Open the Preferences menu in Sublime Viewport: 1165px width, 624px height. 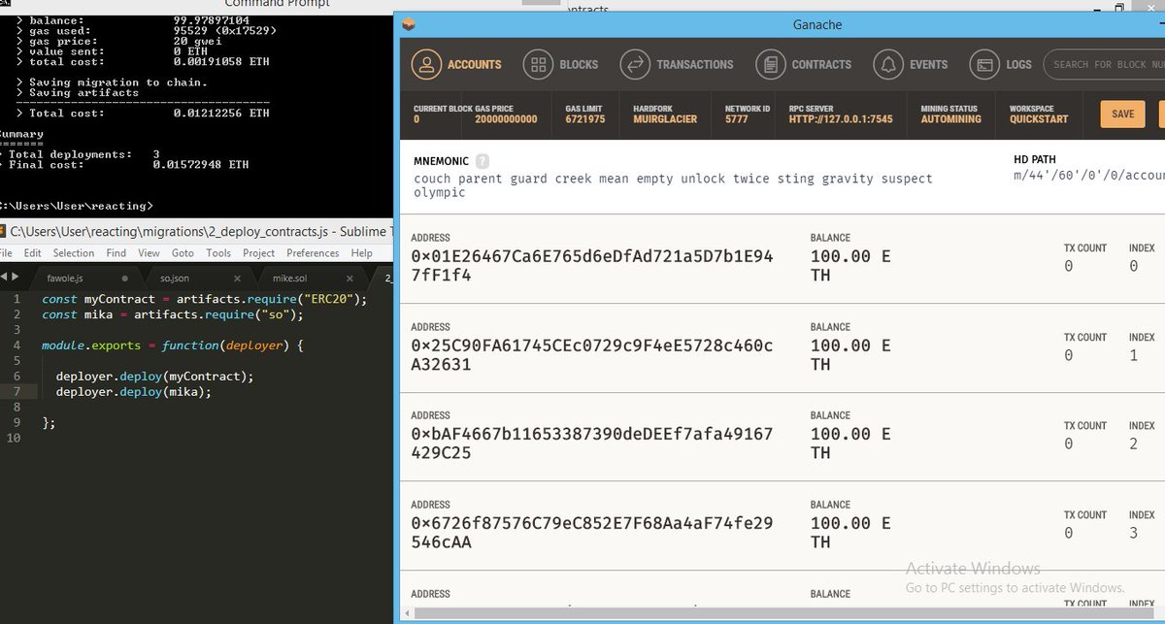pyautogui.click(x=314, y=253)
